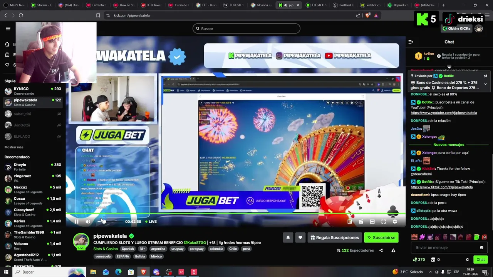Select pipewakatela in the followed list
This screenshot has width=493, height=277.
click(33, 102)
